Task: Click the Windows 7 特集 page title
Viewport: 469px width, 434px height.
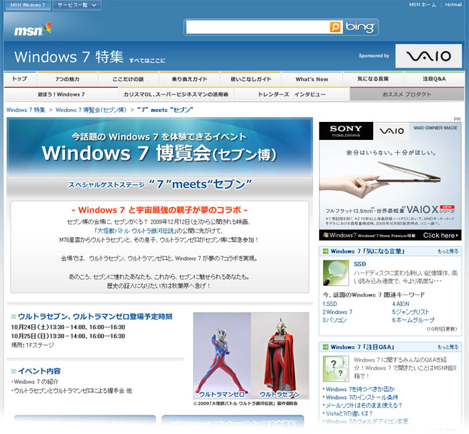Action: [x=69, y=57]
